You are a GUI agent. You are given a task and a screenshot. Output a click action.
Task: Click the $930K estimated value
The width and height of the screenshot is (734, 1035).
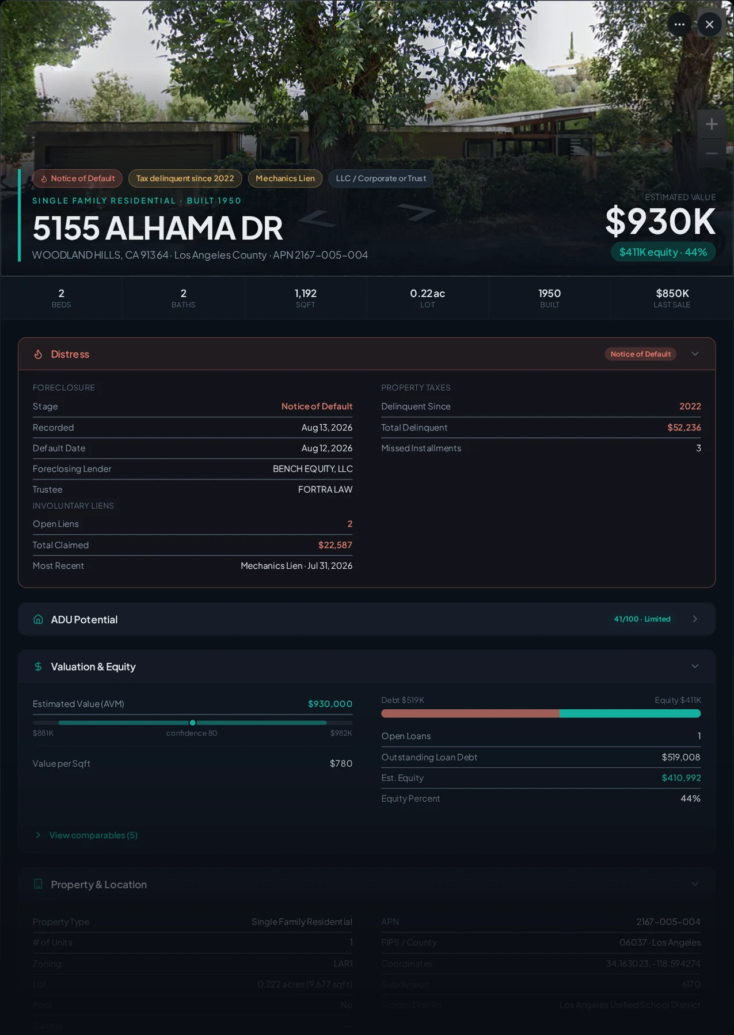point(660,222)
